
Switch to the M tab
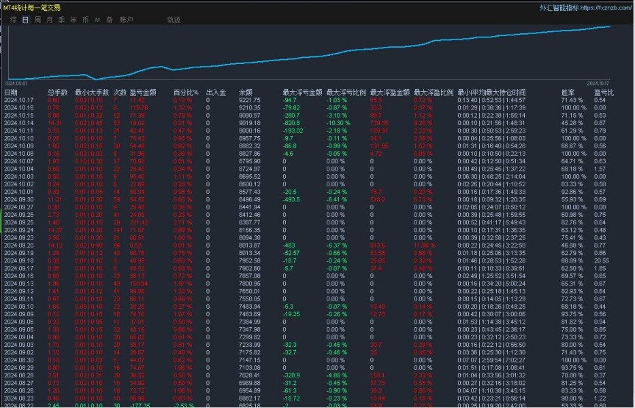coord(97,20)
